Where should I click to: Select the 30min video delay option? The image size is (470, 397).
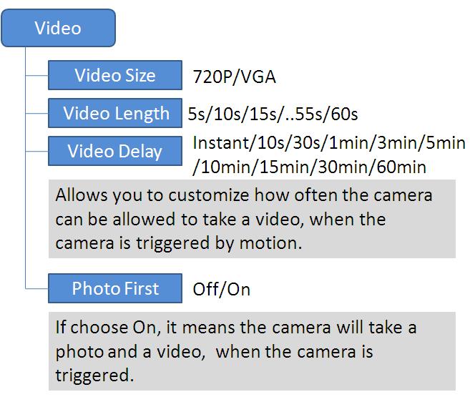(343, 167)
